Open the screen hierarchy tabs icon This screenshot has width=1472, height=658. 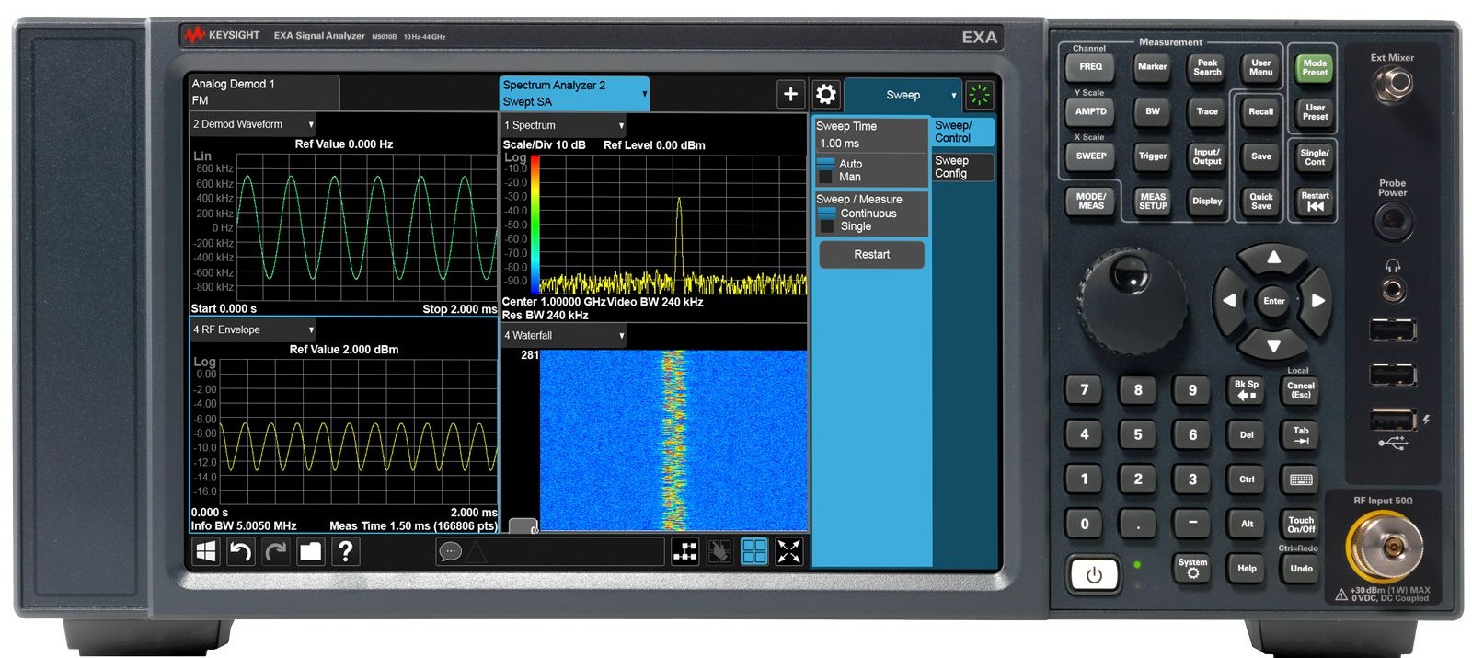[x=685, y=551]
